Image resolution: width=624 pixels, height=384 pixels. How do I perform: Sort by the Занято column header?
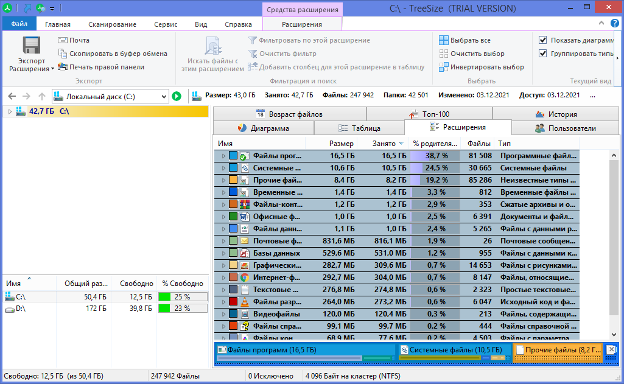[x=383, y=143]
